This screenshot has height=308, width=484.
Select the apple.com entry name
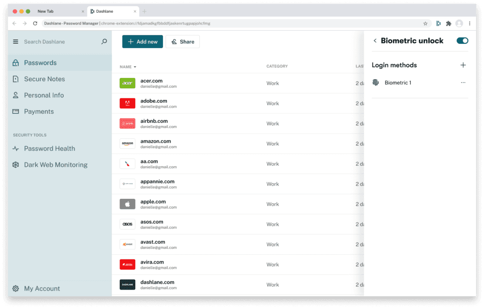tap(153, 202)
